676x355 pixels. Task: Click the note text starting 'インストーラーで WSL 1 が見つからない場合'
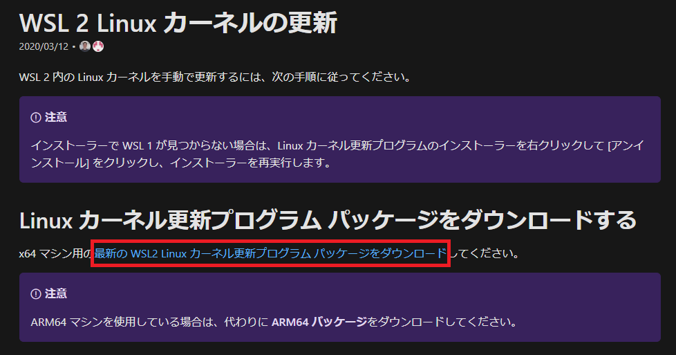pyautogui.click(x=337, y=154)
